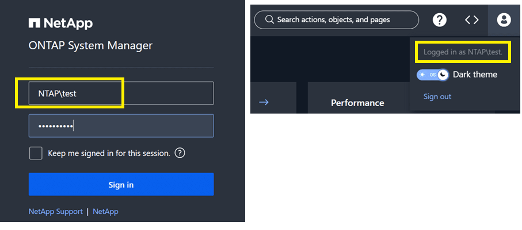Click the right arrow icon near Performance
This screenshot has width=522, height=230.
264,102
